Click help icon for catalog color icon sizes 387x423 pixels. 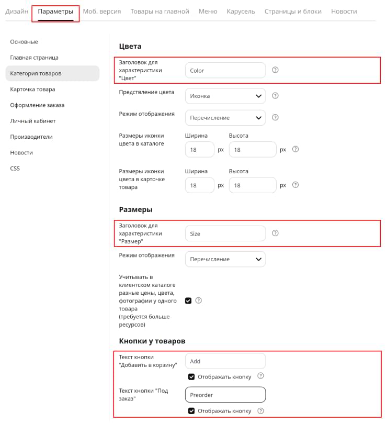coord(295,149)
